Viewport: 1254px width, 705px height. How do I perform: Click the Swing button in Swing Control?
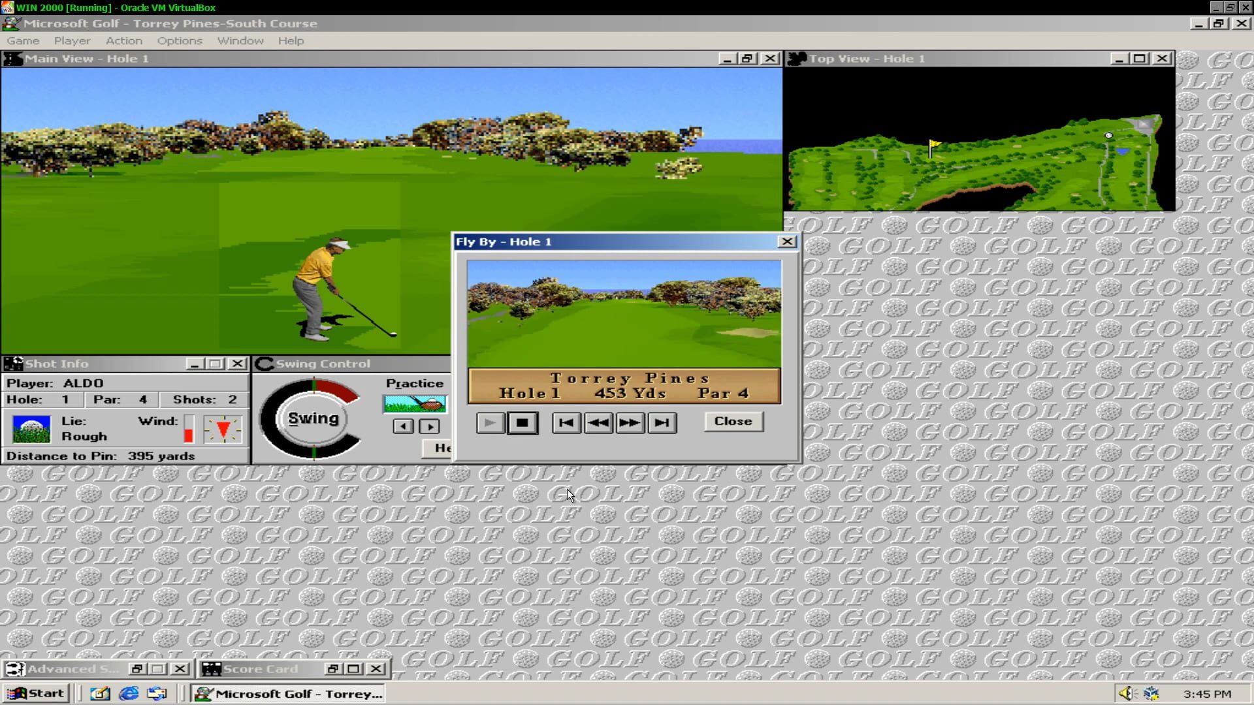coord(312,418)
